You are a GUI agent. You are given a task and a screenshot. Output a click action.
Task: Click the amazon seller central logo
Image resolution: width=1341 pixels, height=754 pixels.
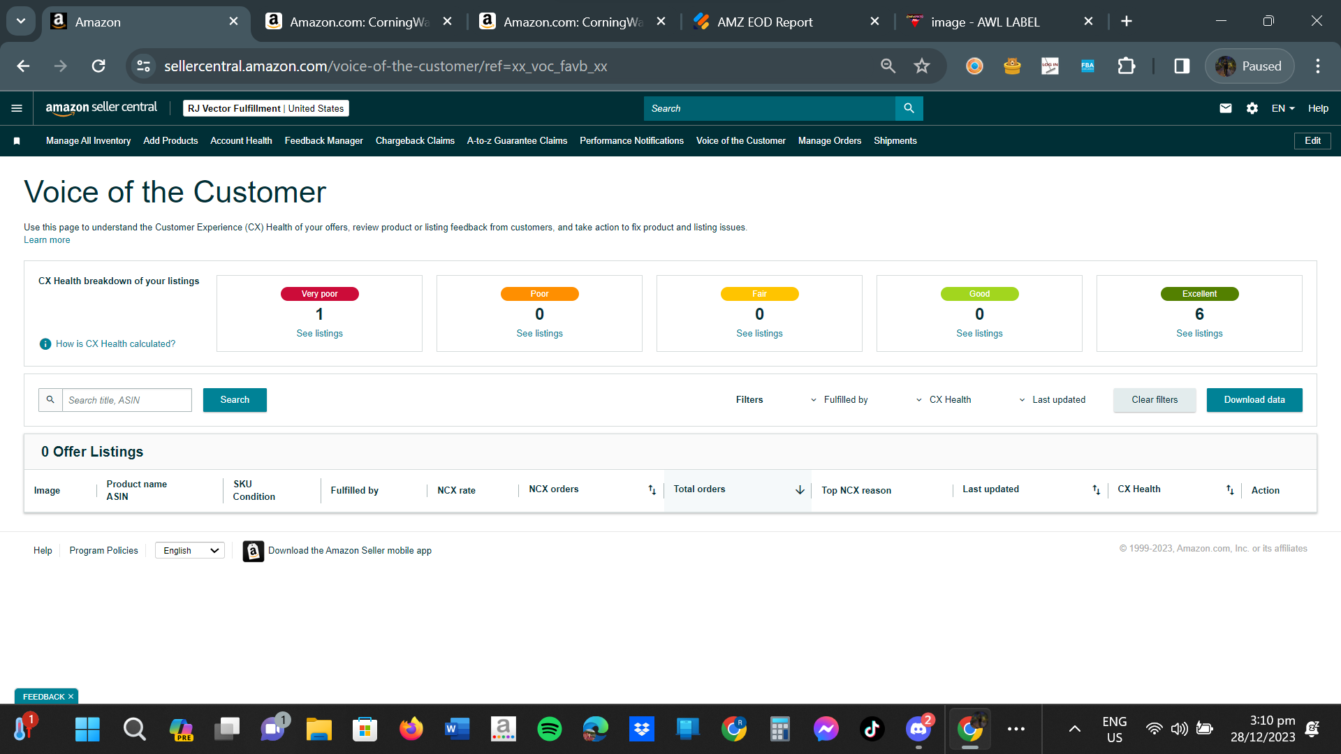[101, 108]
